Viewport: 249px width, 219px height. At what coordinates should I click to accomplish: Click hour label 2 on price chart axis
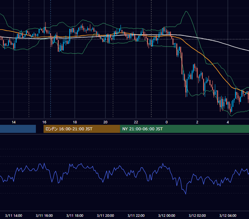pos(197,122)
